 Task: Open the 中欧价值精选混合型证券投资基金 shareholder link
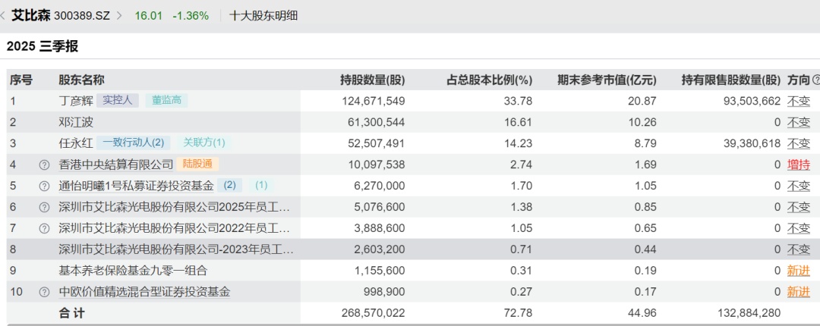[x=144, y=292]
